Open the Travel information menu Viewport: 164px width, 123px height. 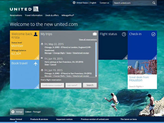34,15
